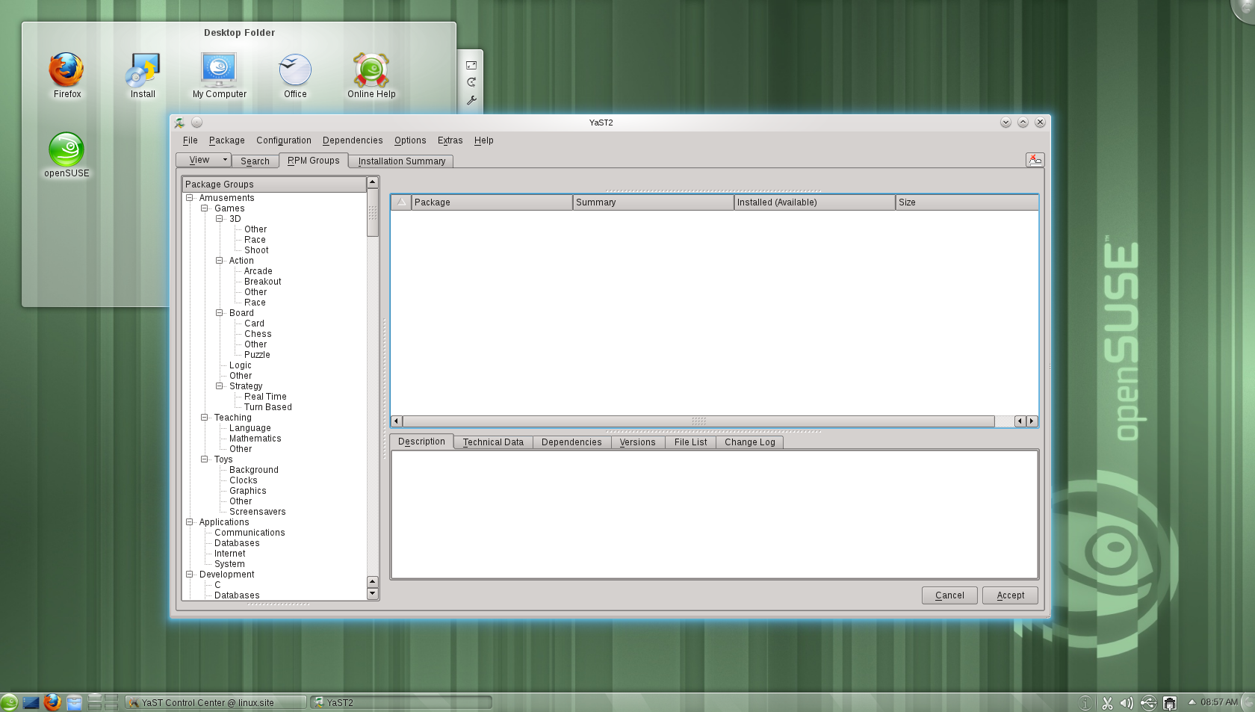Open the openSUSE application launcher menu
Viewport: 1255px width, 712px height.
tap(9, 702)
